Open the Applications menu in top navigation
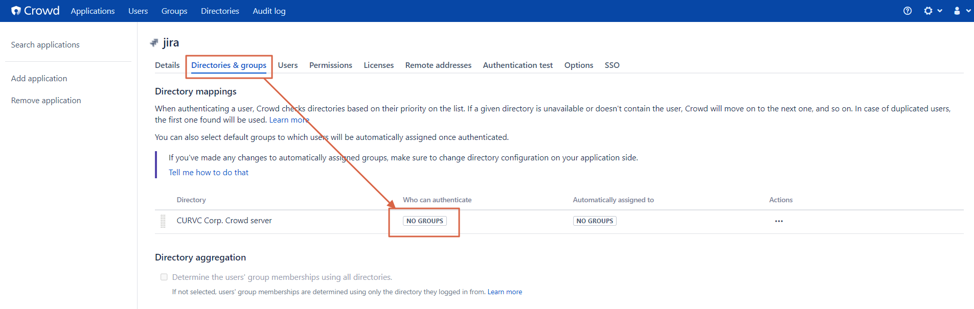Image resolution: width=974 pixels, height=309 pixels. [93, 11]
